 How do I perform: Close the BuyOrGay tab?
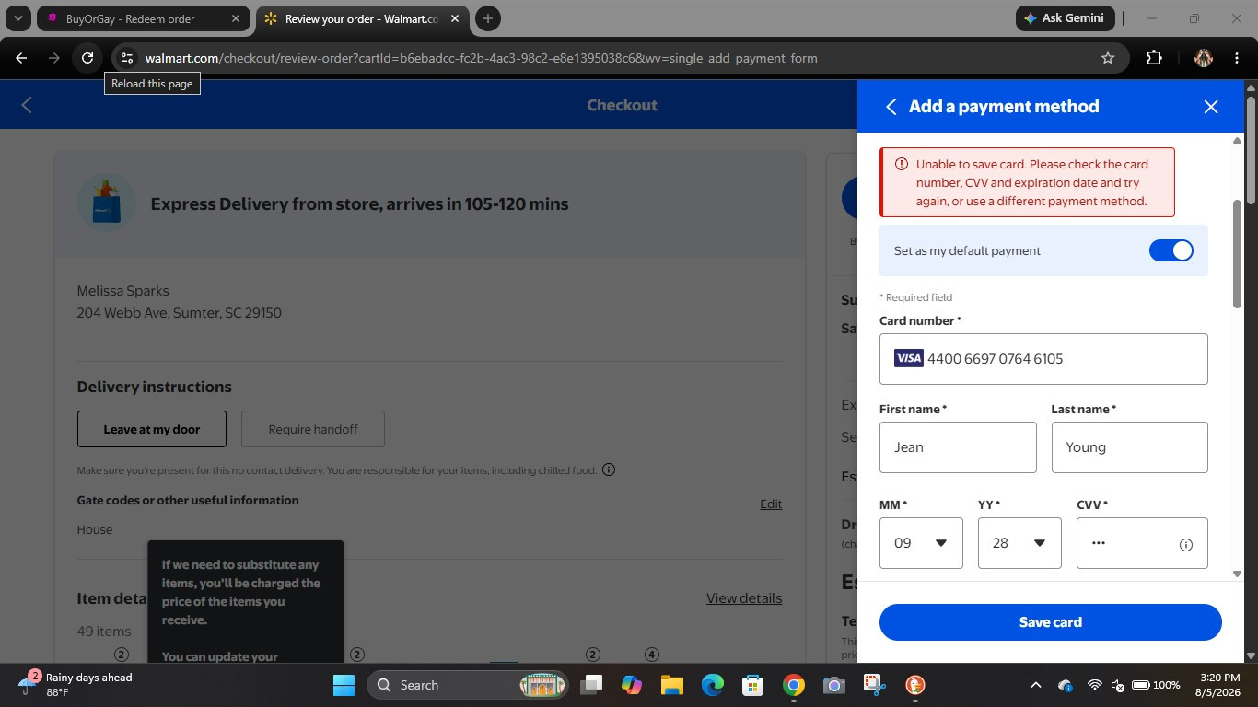[235, 18]
